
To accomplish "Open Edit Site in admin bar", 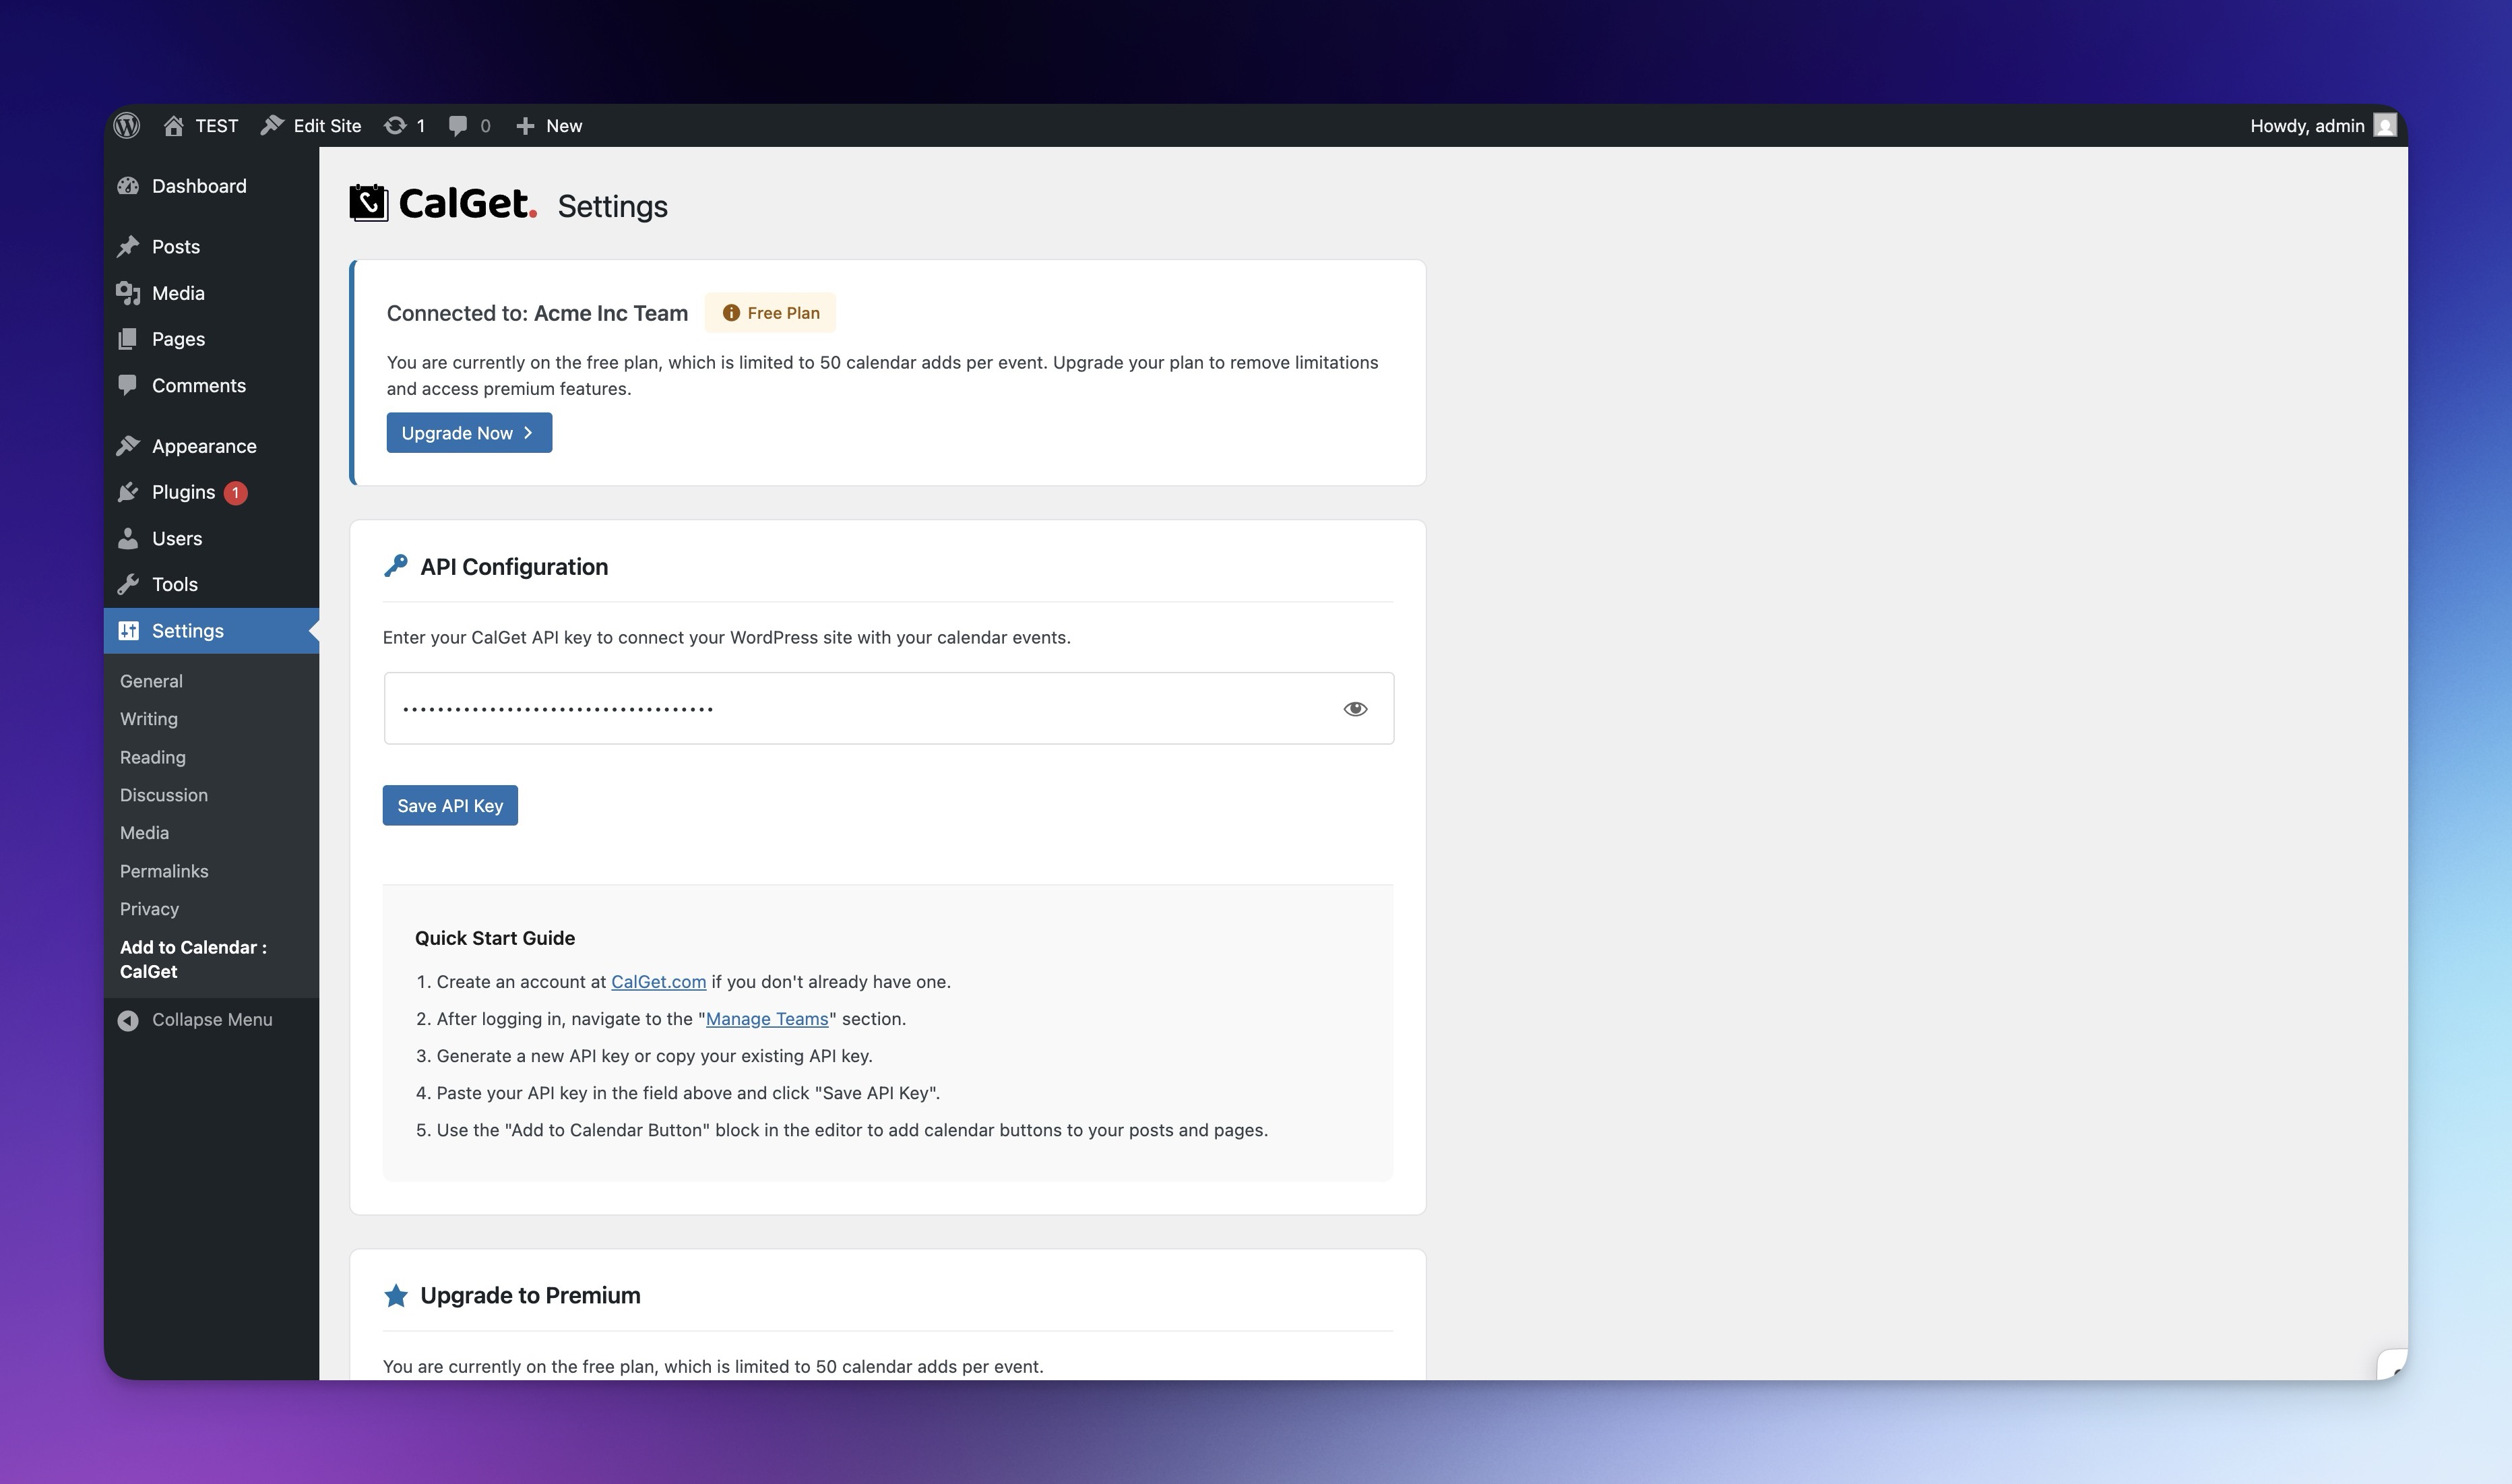I will click(x=311, y=125).
